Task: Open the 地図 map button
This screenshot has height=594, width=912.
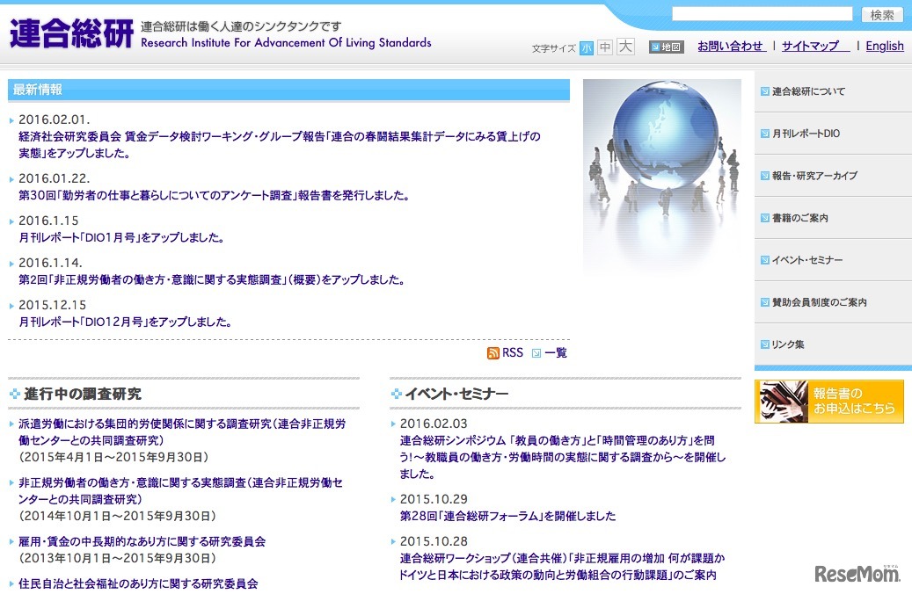Action: coord(666,47)
